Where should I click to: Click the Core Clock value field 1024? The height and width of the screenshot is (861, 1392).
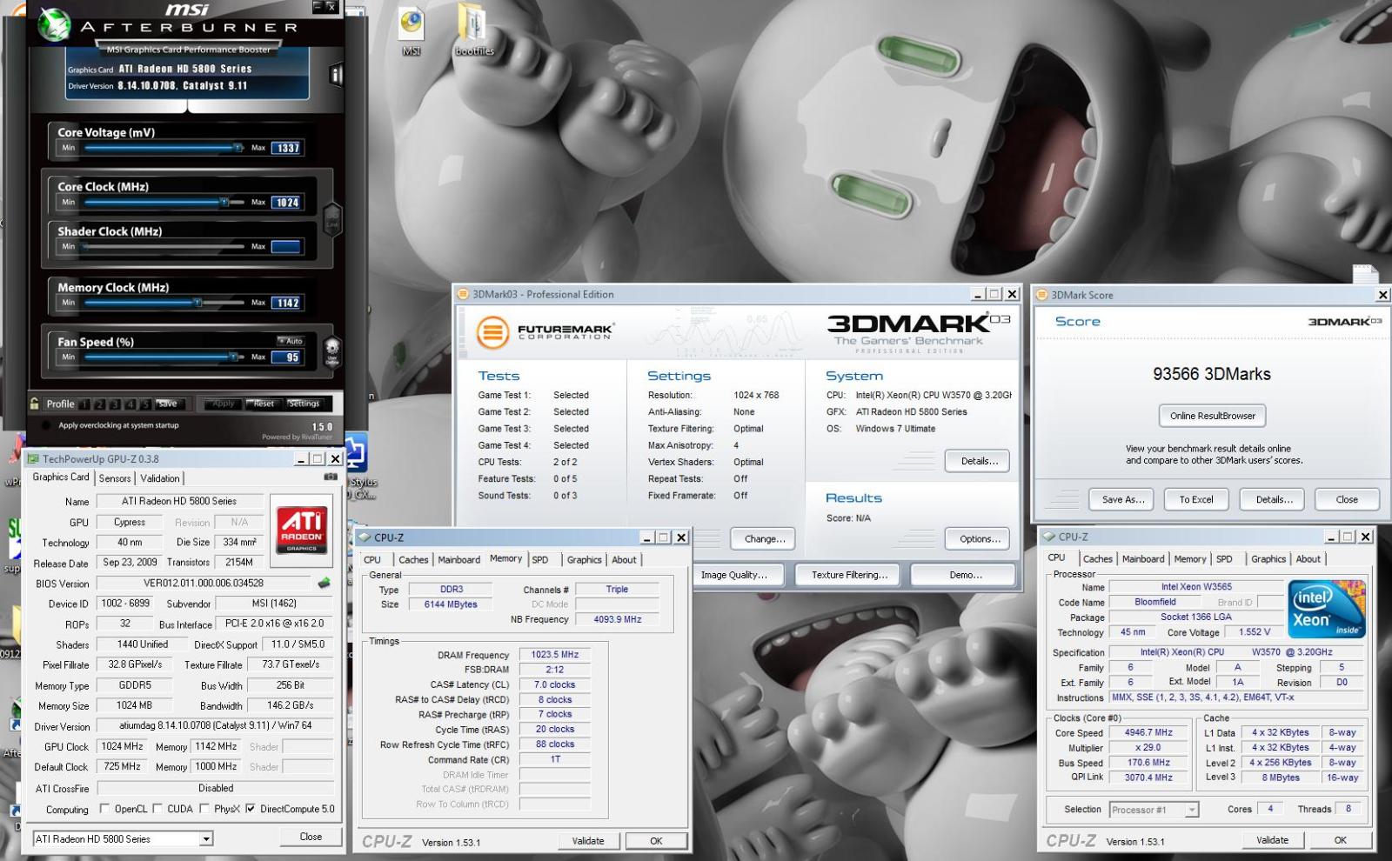(x=287, y=202)
